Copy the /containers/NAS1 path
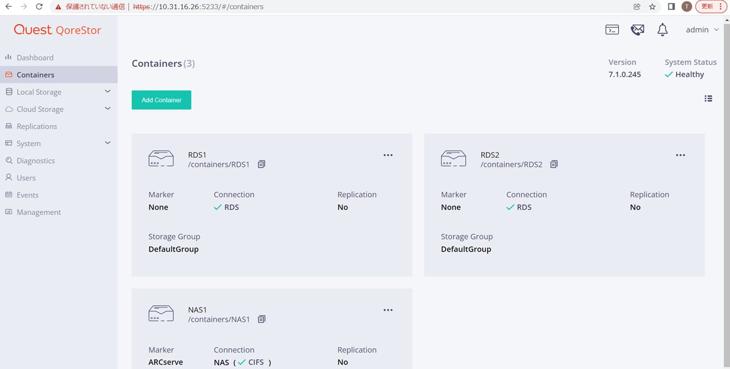This screenshot has width=730, height=369. (x=262, y=319)
